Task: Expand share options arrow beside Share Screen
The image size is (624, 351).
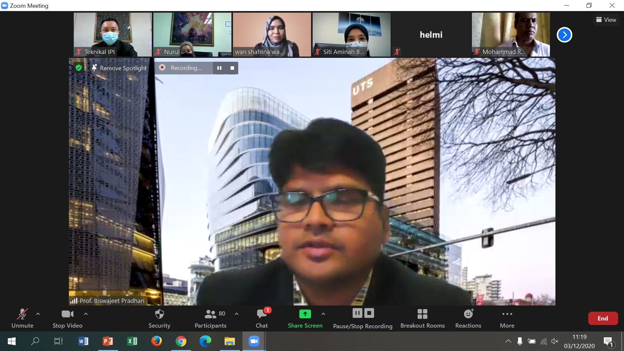Action: pos(323,314)
